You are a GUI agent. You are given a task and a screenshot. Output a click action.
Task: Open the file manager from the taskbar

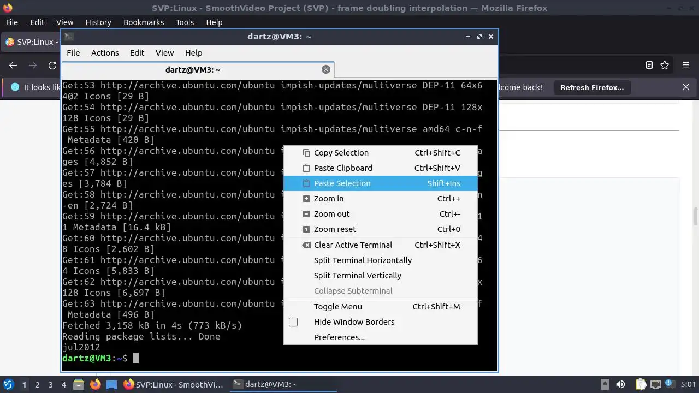coord(79,385)
